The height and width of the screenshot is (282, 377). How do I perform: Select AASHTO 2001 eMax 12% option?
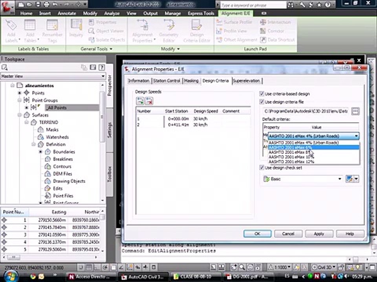click(314, 162)
